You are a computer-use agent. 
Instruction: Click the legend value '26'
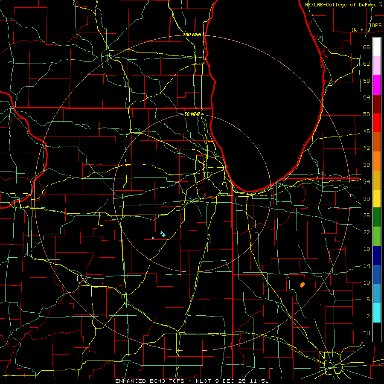[x=367, y=215]
